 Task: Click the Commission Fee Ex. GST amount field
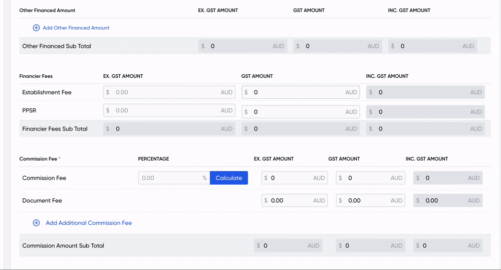[x=291, y=178]
